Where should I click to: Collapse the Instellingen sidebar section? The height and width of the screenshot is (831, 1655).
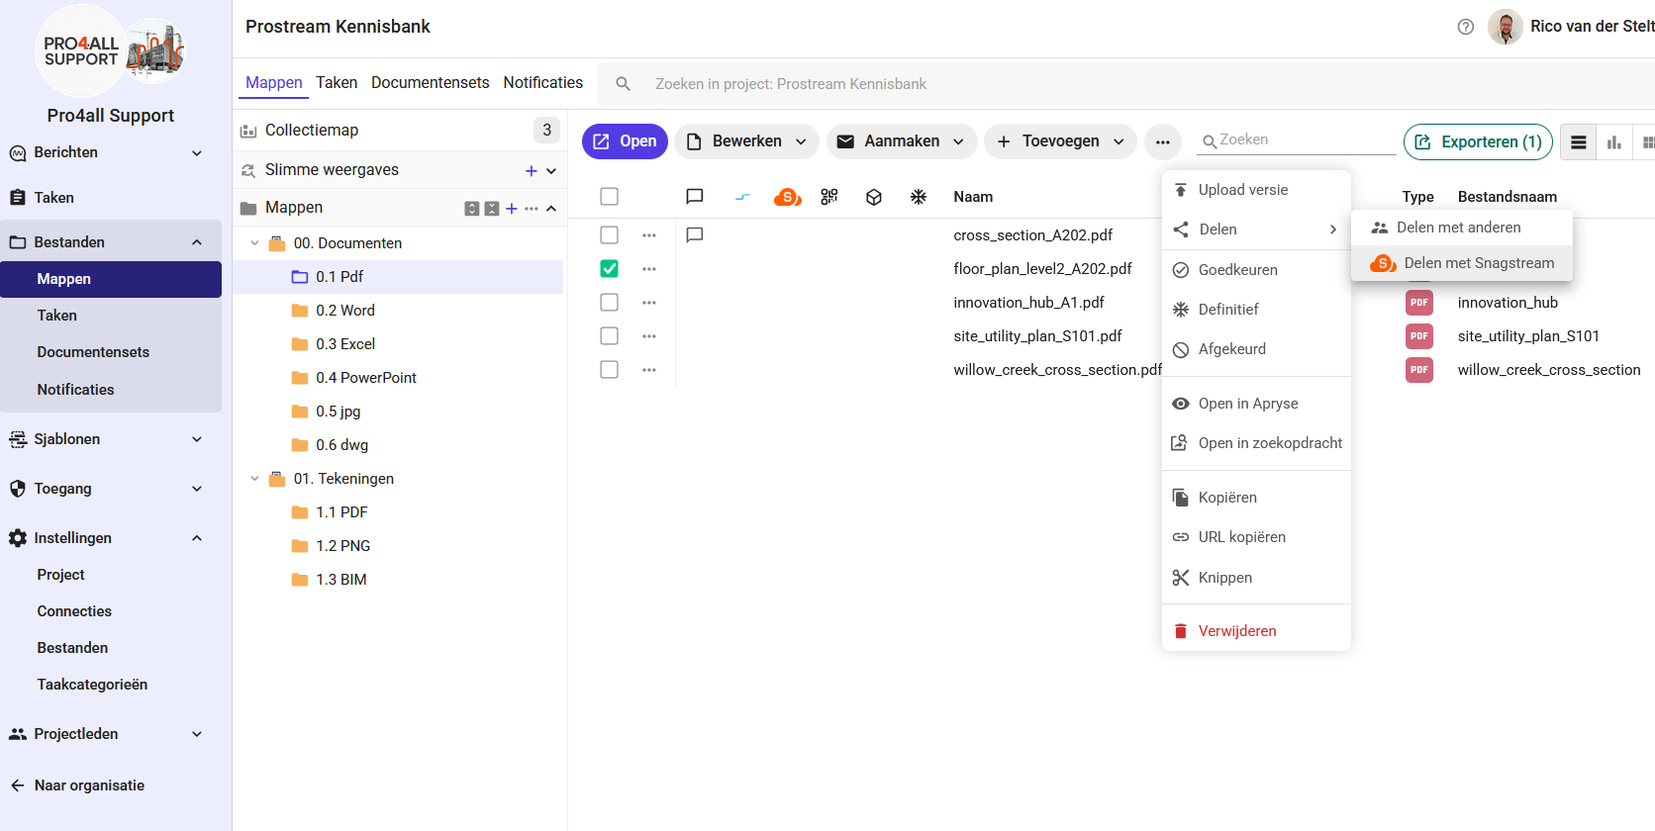tap(197, 538)
